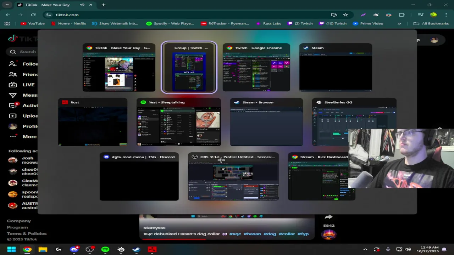Open the Extensions puzzle icon

coord(402,15)
